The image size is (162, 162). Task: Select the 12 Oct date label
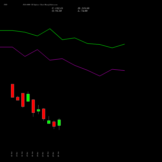coord(12,154)
